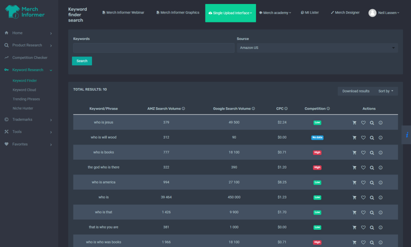
Task: Favorite 'who is will wood' with heart icon
Action: click(x=363, y=137)
